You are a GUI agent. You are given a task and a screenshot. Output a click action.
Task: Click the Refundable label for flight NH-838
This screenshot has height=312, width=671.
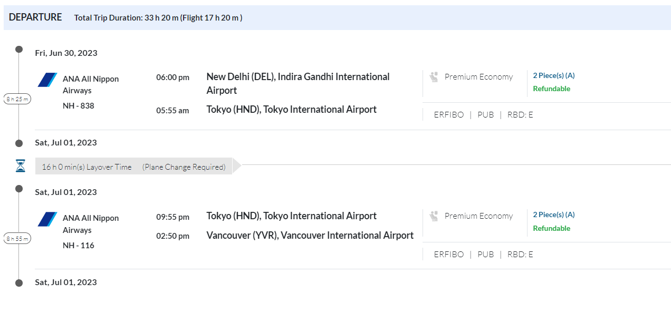tap(551, 89)
